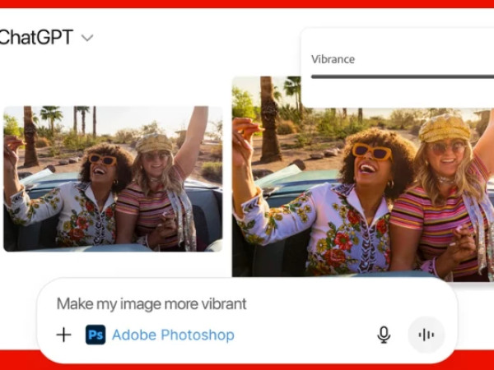
Task: Click the red banner at the top
Action: (247, 4)
